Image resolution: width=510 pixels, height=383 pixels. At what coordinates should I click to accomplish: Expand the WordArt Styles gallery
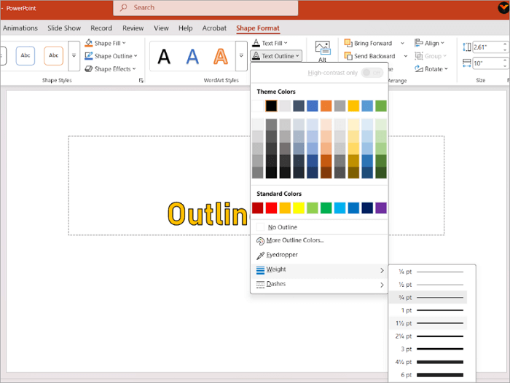[241, 56]
